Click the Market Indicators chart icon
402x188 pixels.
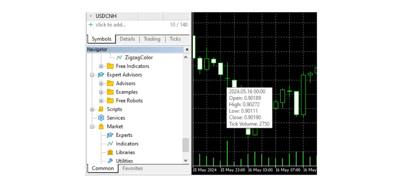[x=110, y=144]
